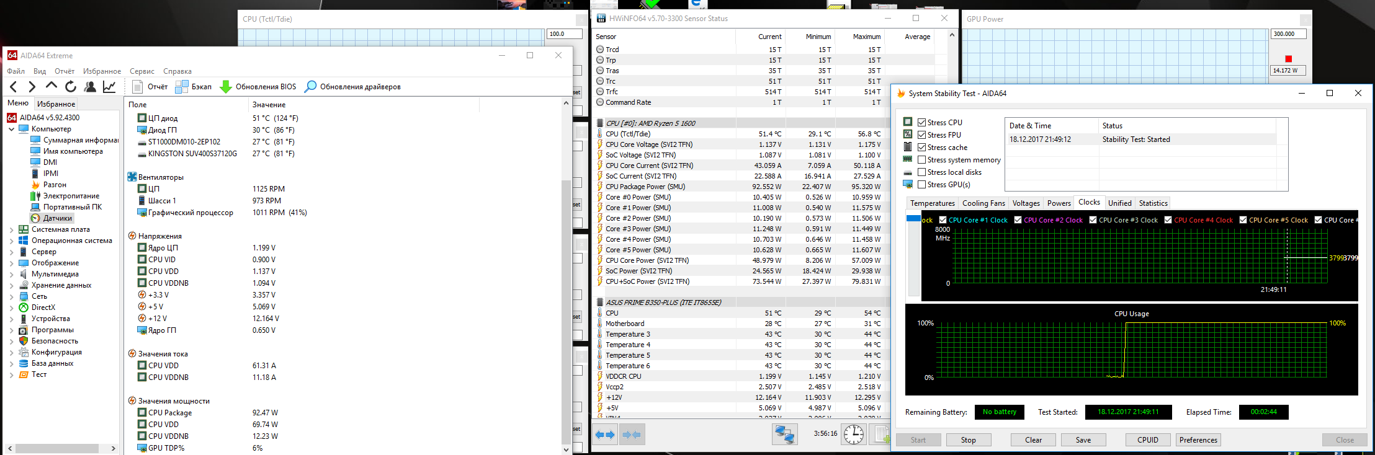Click the HWiNFO collapse columns arrows icon
1375x455 pixels.
(632, 435)
